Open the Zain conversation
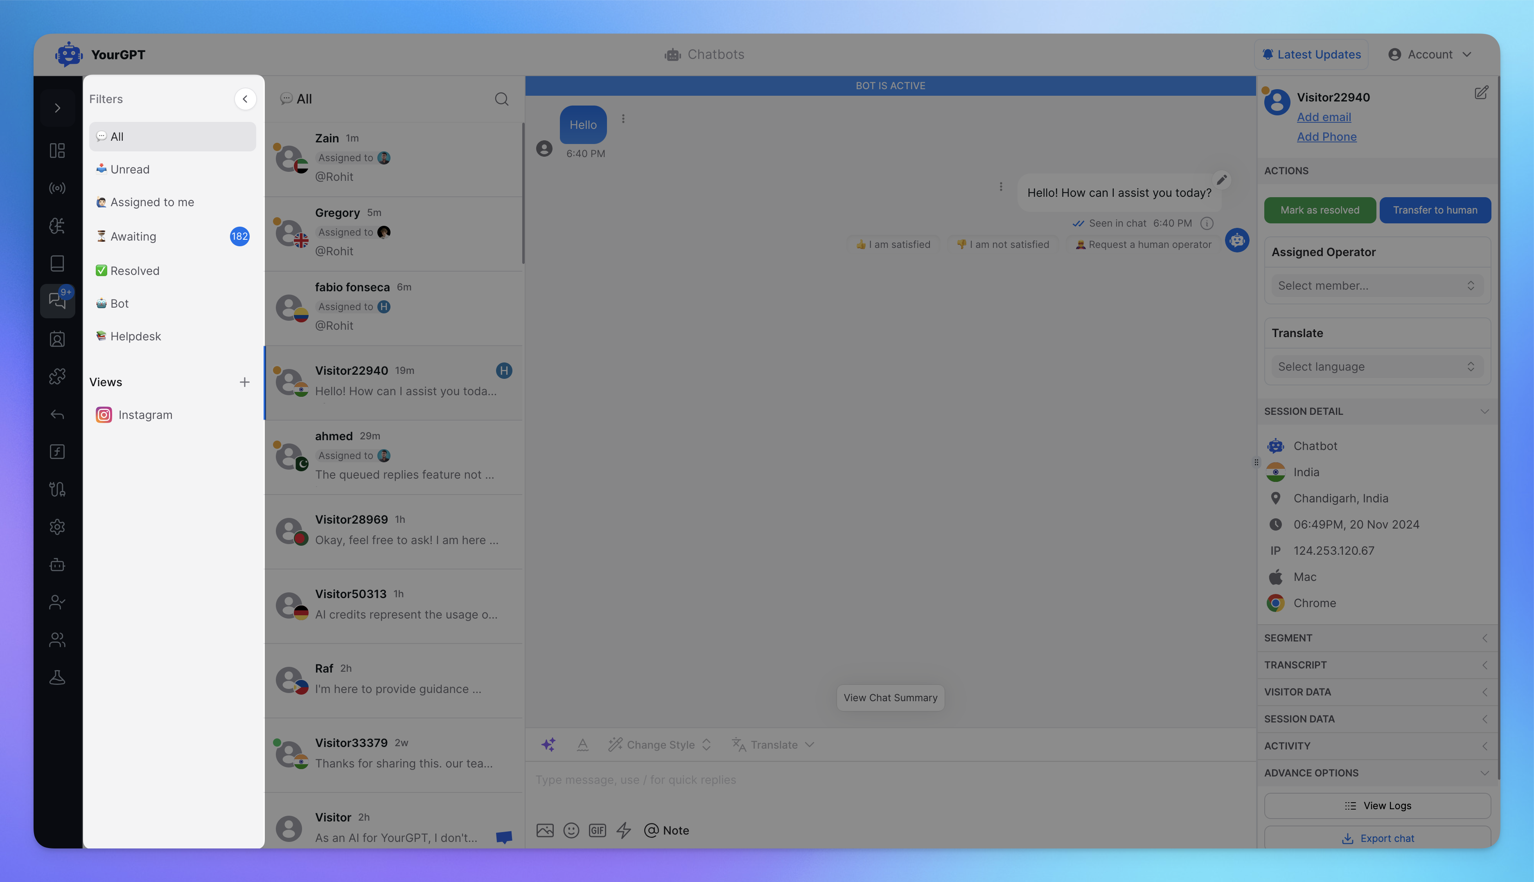The height and width of the screenshot is (882, 1534). 394,159
